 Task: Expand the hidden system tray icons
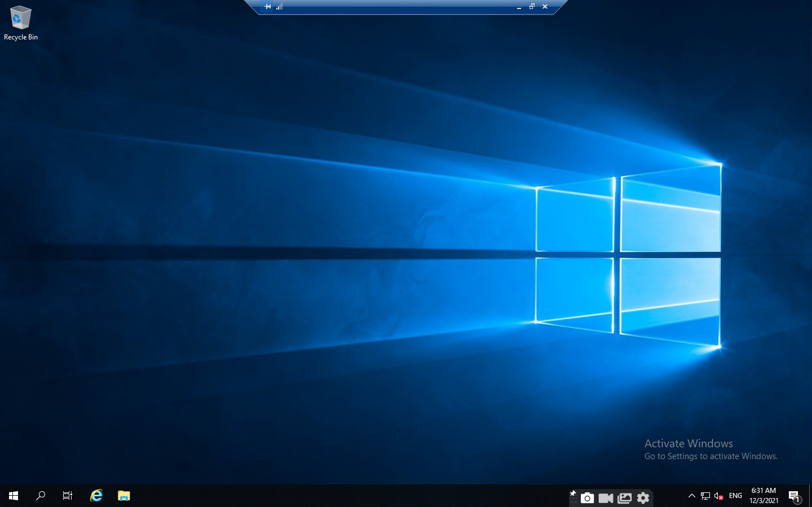coord(692,496)
